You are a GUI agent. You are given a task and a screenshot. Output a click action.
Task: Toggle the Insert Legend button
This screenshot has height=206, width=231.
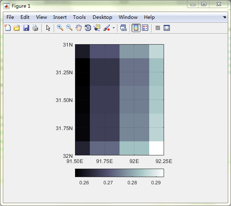click(145, 28)
